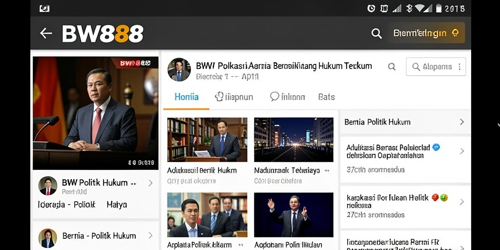Click the orange Bemrferingin button
500x250 pixels.
point(426,33)
